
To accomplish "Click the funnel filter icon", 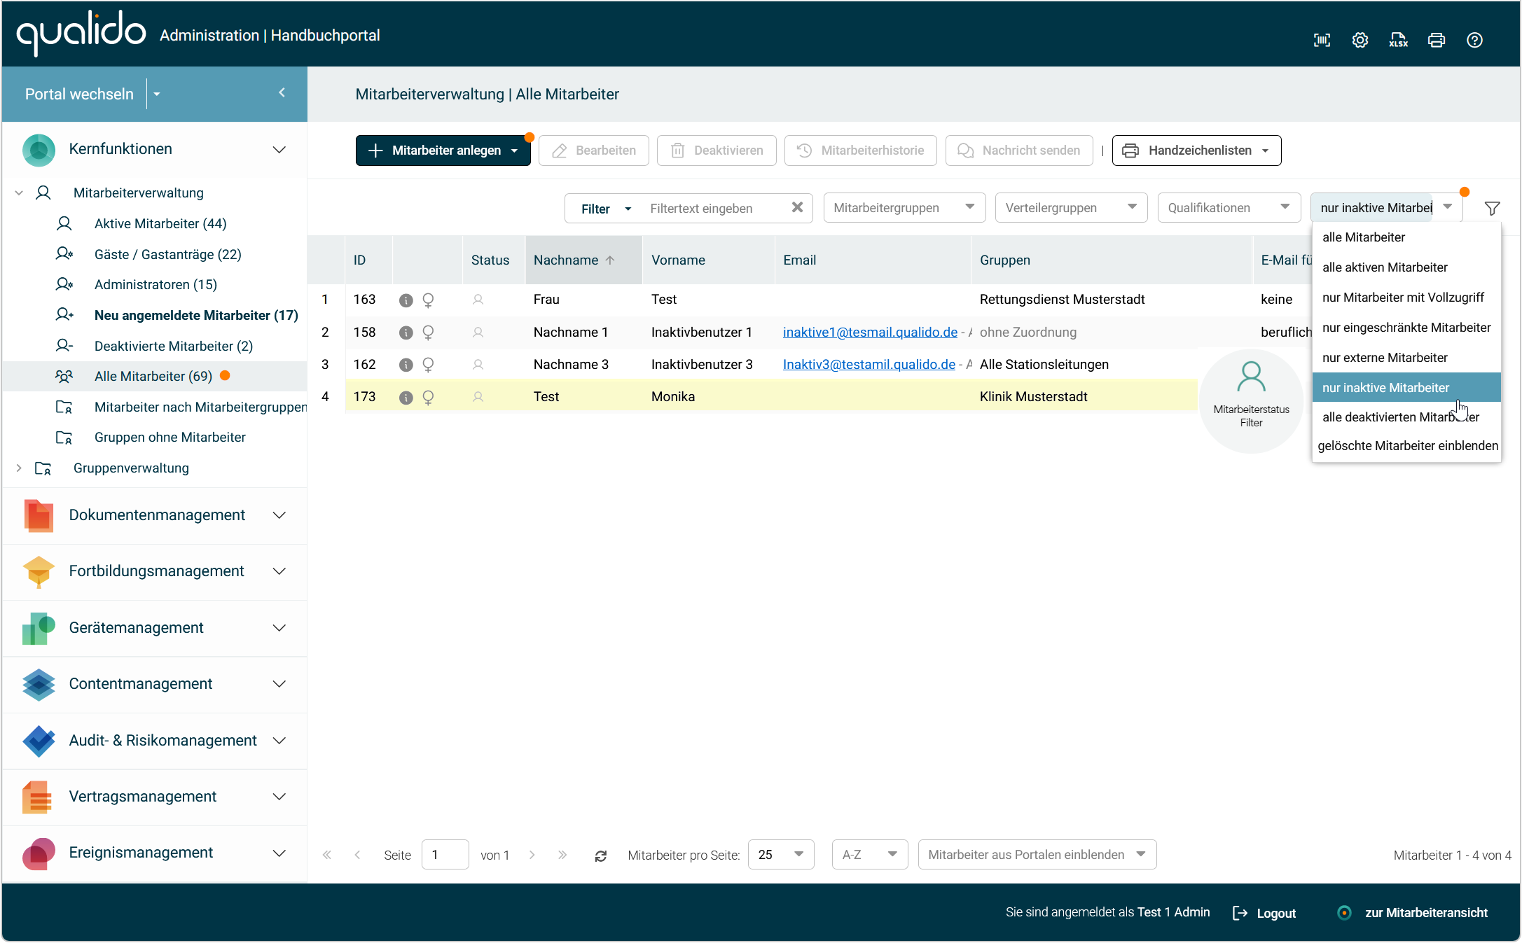I will (1492, 208).
